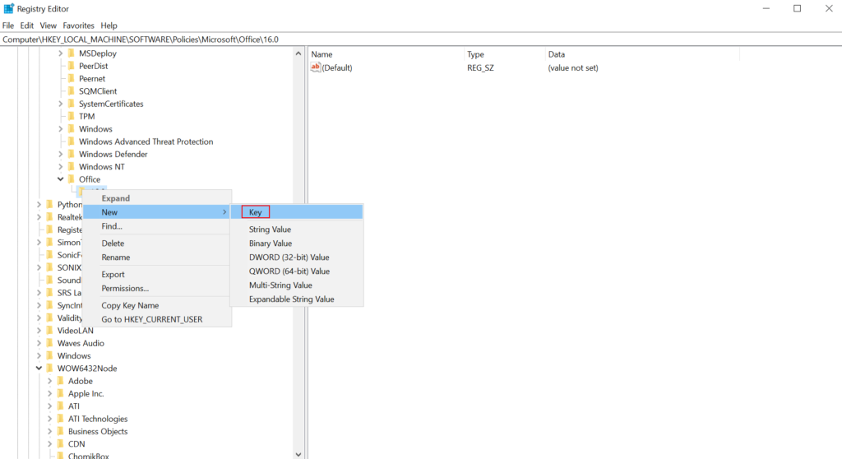Click the WOW6432Node folder icon
The height and width of the screenshot is (459, 842).
coord(50,369)
